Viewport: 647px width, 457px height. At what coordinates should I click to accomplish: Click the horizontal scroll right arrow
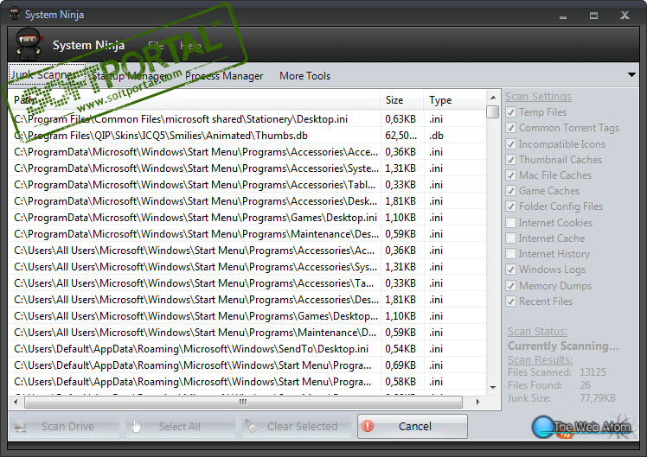[x=477, y=402]
